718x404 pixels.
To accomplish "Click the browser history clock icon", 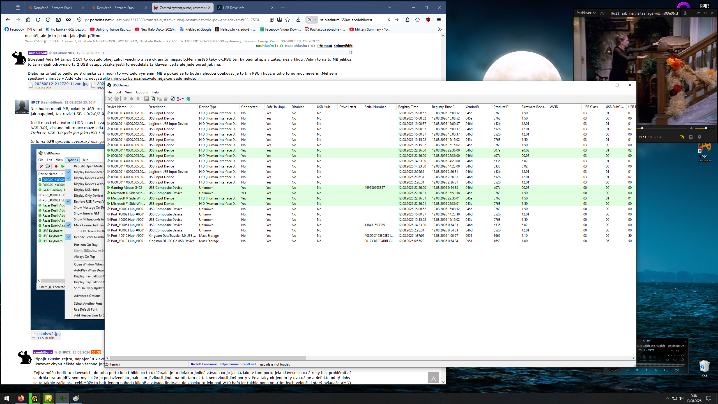I will pos(48,20).
